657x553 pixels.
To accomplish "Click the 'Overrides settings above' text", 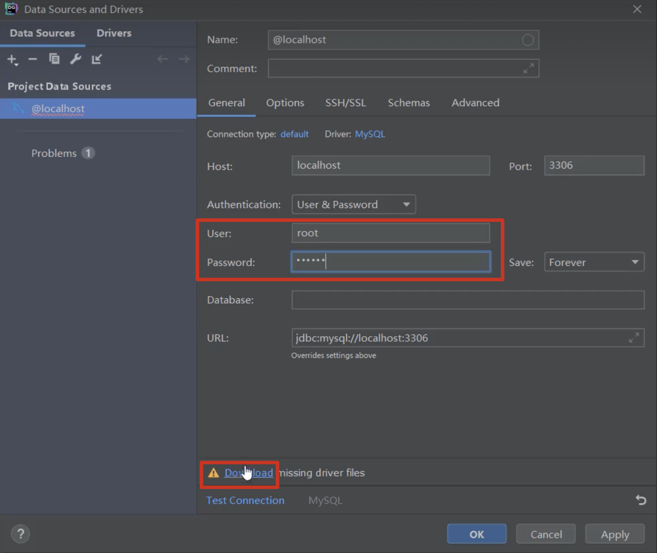I will 334,355.
